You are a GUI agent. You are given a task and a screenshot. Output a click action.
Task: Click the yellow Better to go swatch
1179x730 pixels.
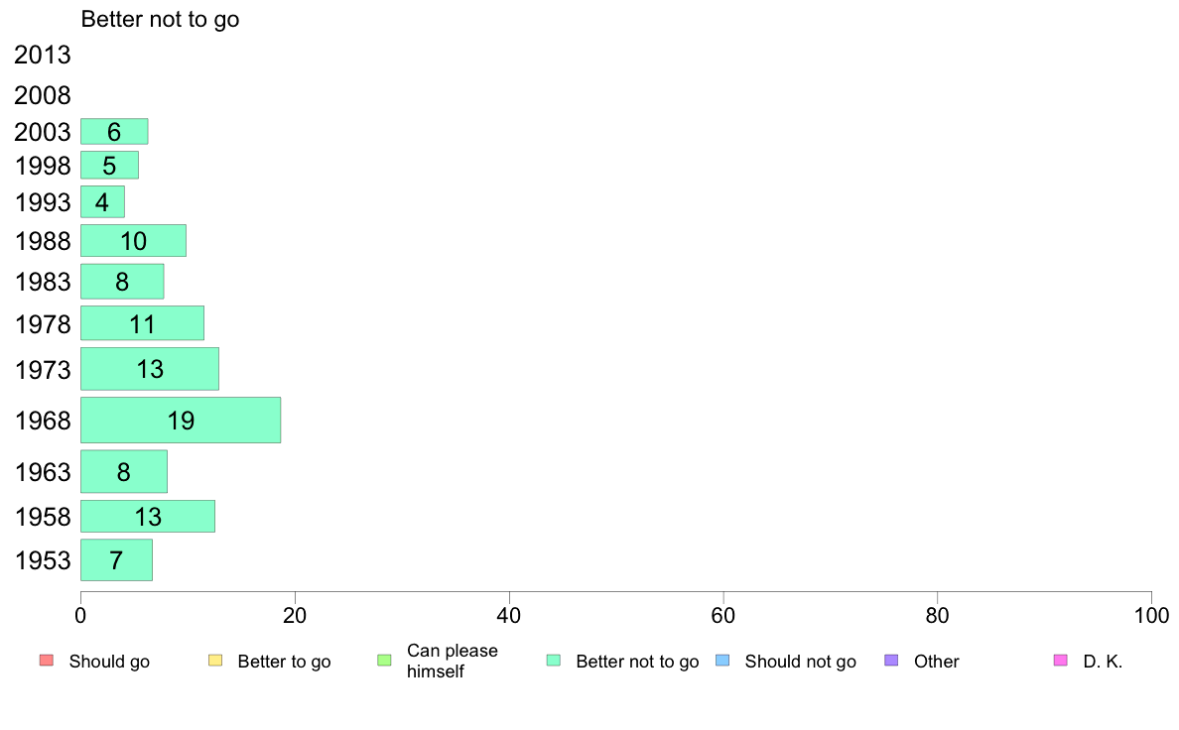[215, 661]
